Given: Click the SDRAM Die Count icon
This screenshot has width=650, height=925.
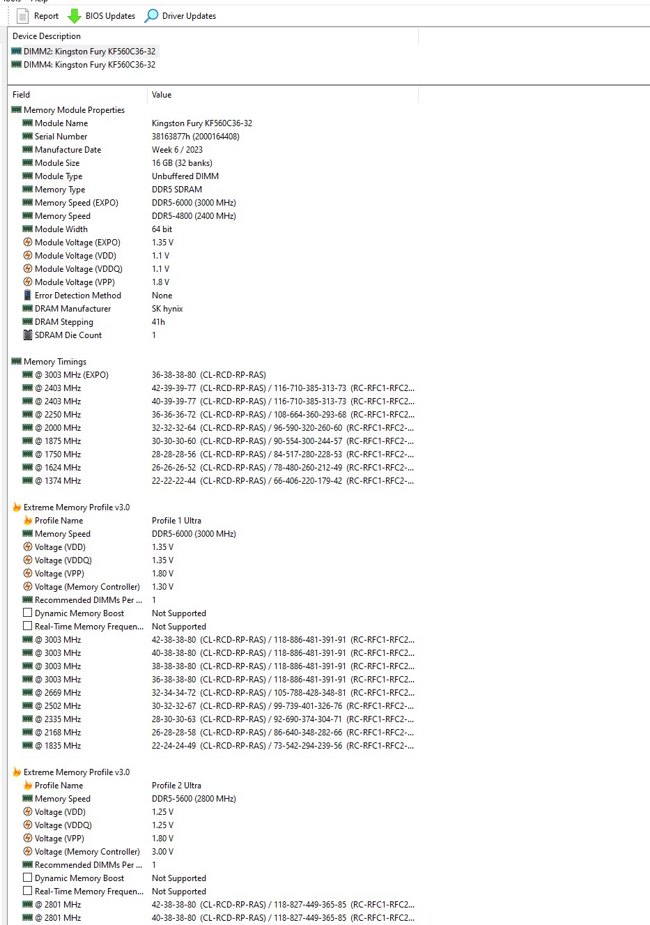Looking at the screenshot, I should coord(28,335).
